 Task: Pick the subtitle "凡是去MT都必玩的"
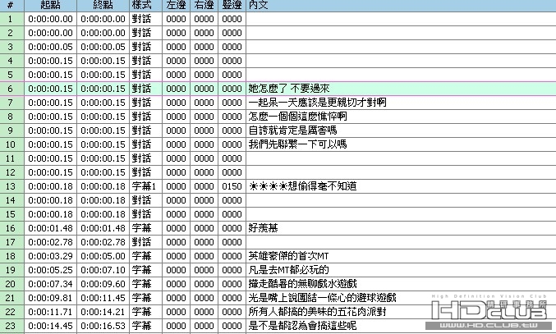(288, 270)
